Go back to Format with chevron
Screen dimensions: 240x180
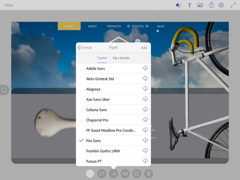[x=85, y=48]
